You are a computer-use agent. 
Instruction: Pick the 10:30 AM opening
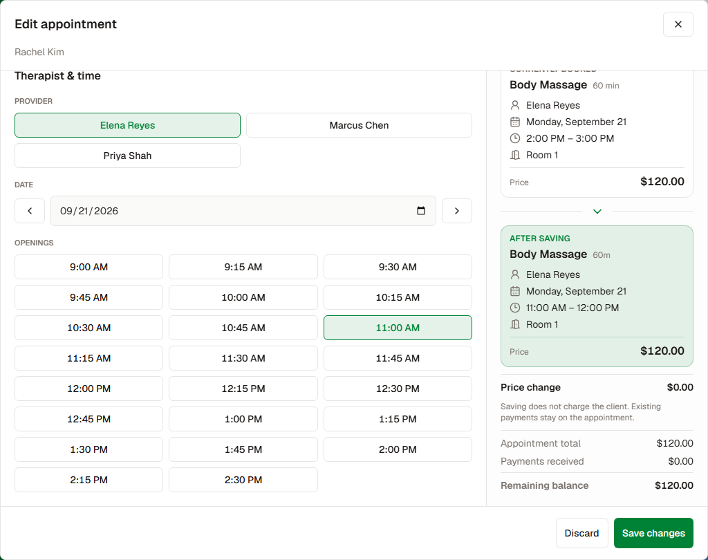click(89, 328)
